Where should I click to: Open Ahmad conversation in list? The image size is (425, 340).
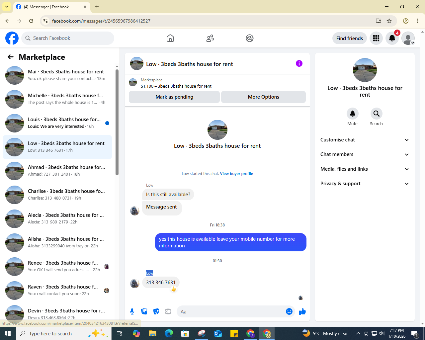click(57, 171)
